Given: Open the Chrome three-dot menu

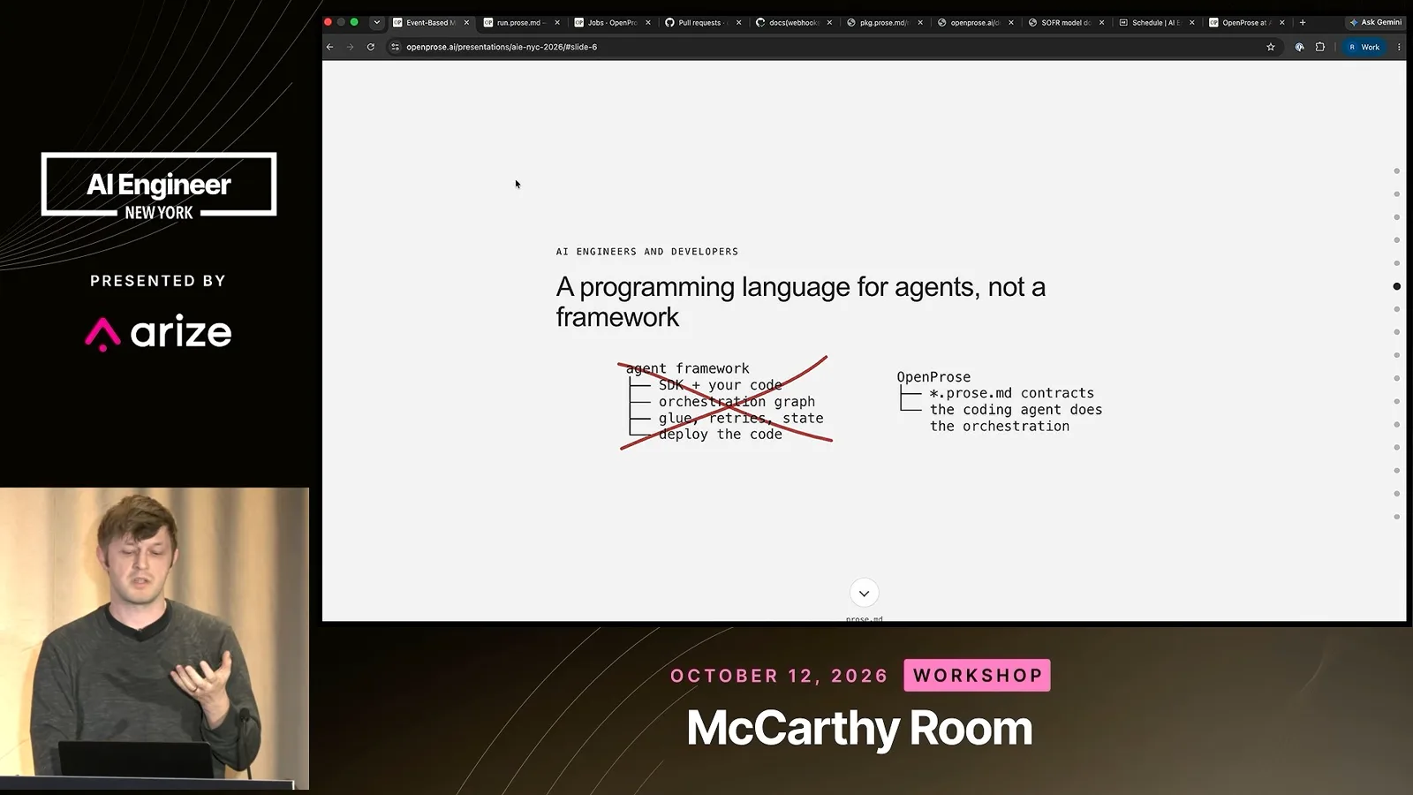Looking at the screenshot, I should [1399, 47].
